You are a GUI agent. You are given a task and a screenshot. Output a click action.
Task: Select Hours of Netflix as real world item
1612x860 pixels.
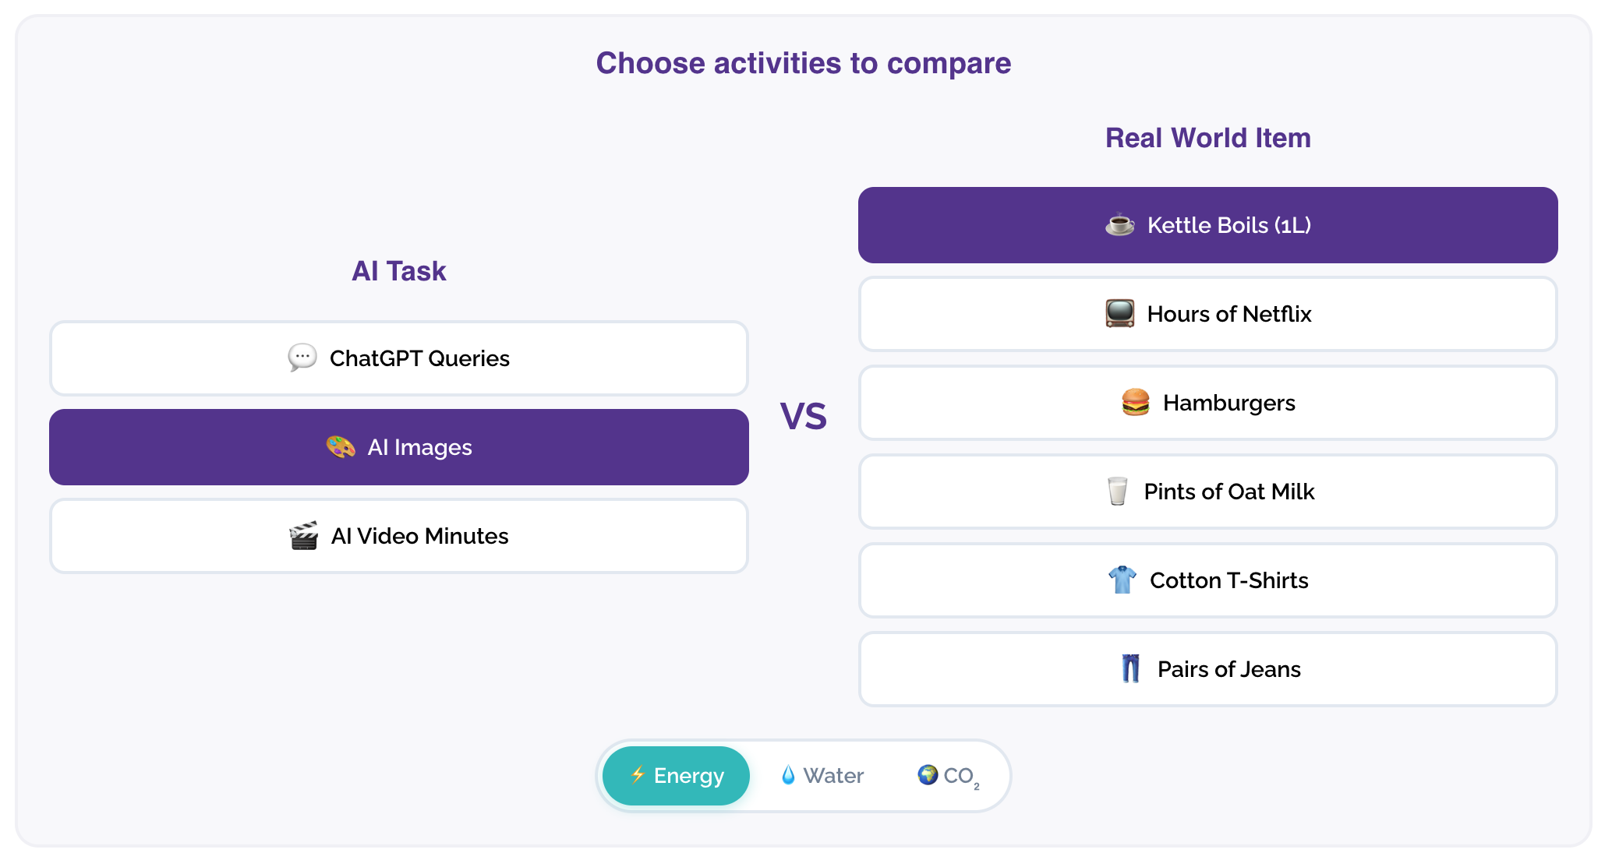pos(1208,314)
